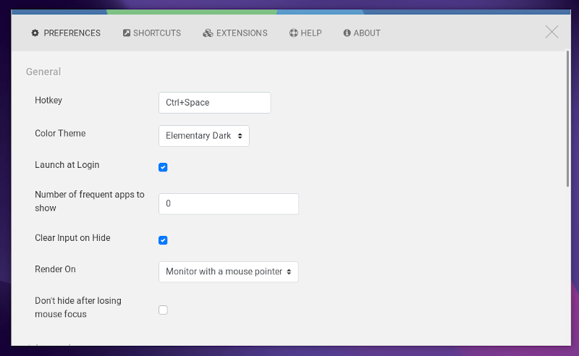Select the PREFERENCES tab label
The height and width of the screenshot is (356, 579).
click(72, 33)
